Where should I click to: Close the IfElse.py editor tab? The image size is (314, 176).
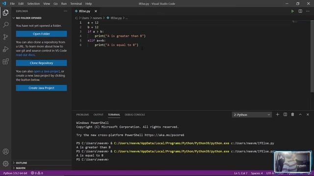pyautogui.click(x=96, y=11)
